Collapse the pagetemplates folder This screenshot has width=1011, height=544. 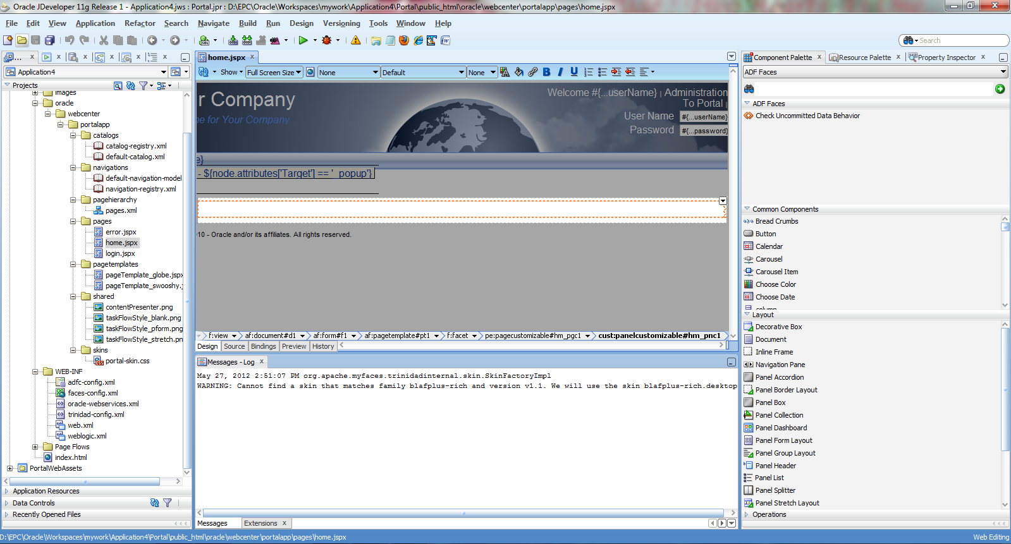[73, 264]
